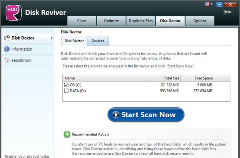Click the blue Information sidebar icon
The height and width of the screenshot is (158, 240).
7,49
